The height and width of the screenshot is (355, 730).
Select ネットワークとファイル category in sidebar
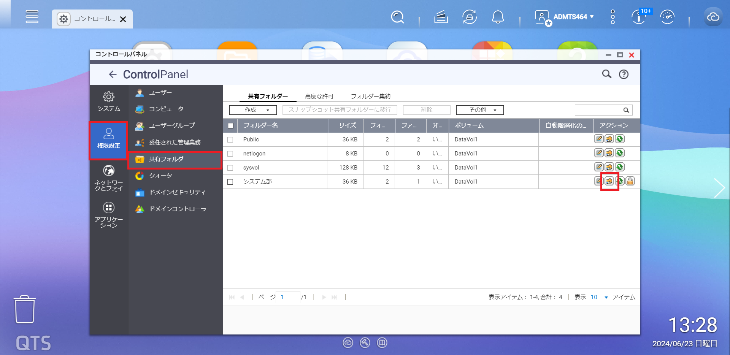pyautogui.click(x=109, y=177)
